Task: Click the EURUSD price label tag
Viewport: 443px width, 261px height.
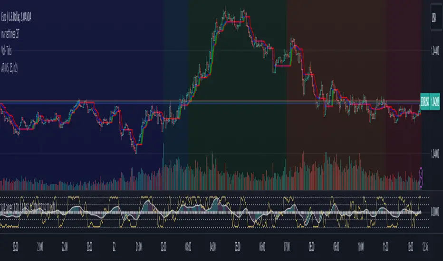Action: (430, 102)
